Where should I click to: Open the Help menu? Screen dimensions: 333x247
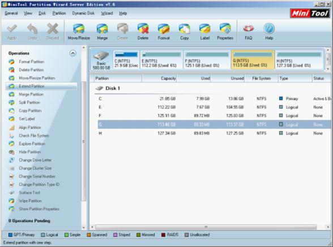[x=123, y=13]
